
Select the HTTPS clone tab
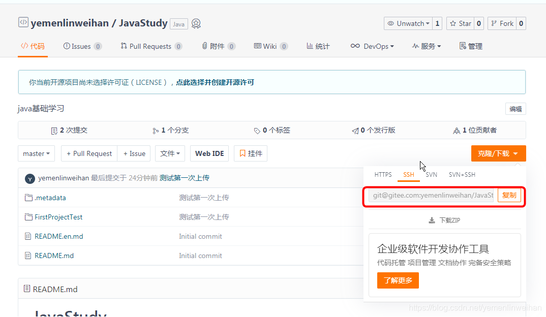[383, 174]
